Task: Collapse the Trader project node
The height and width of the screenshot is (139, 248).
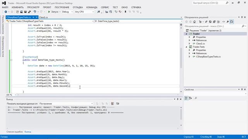Action: point(186,34)
